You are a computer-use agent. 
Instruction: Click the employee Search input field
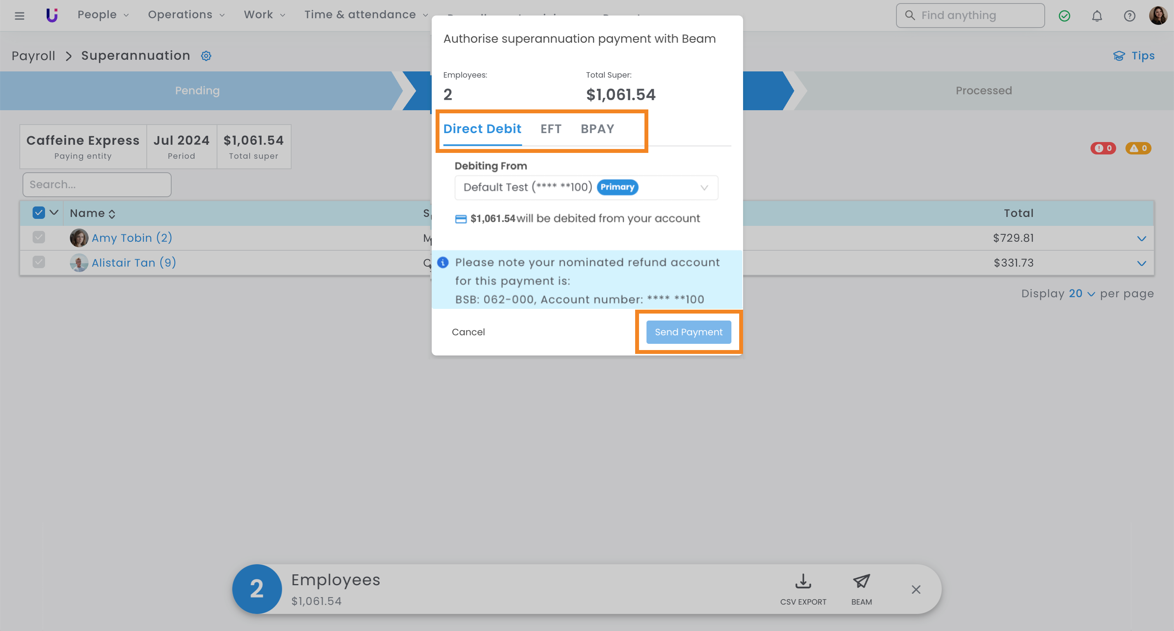point(97,184)
